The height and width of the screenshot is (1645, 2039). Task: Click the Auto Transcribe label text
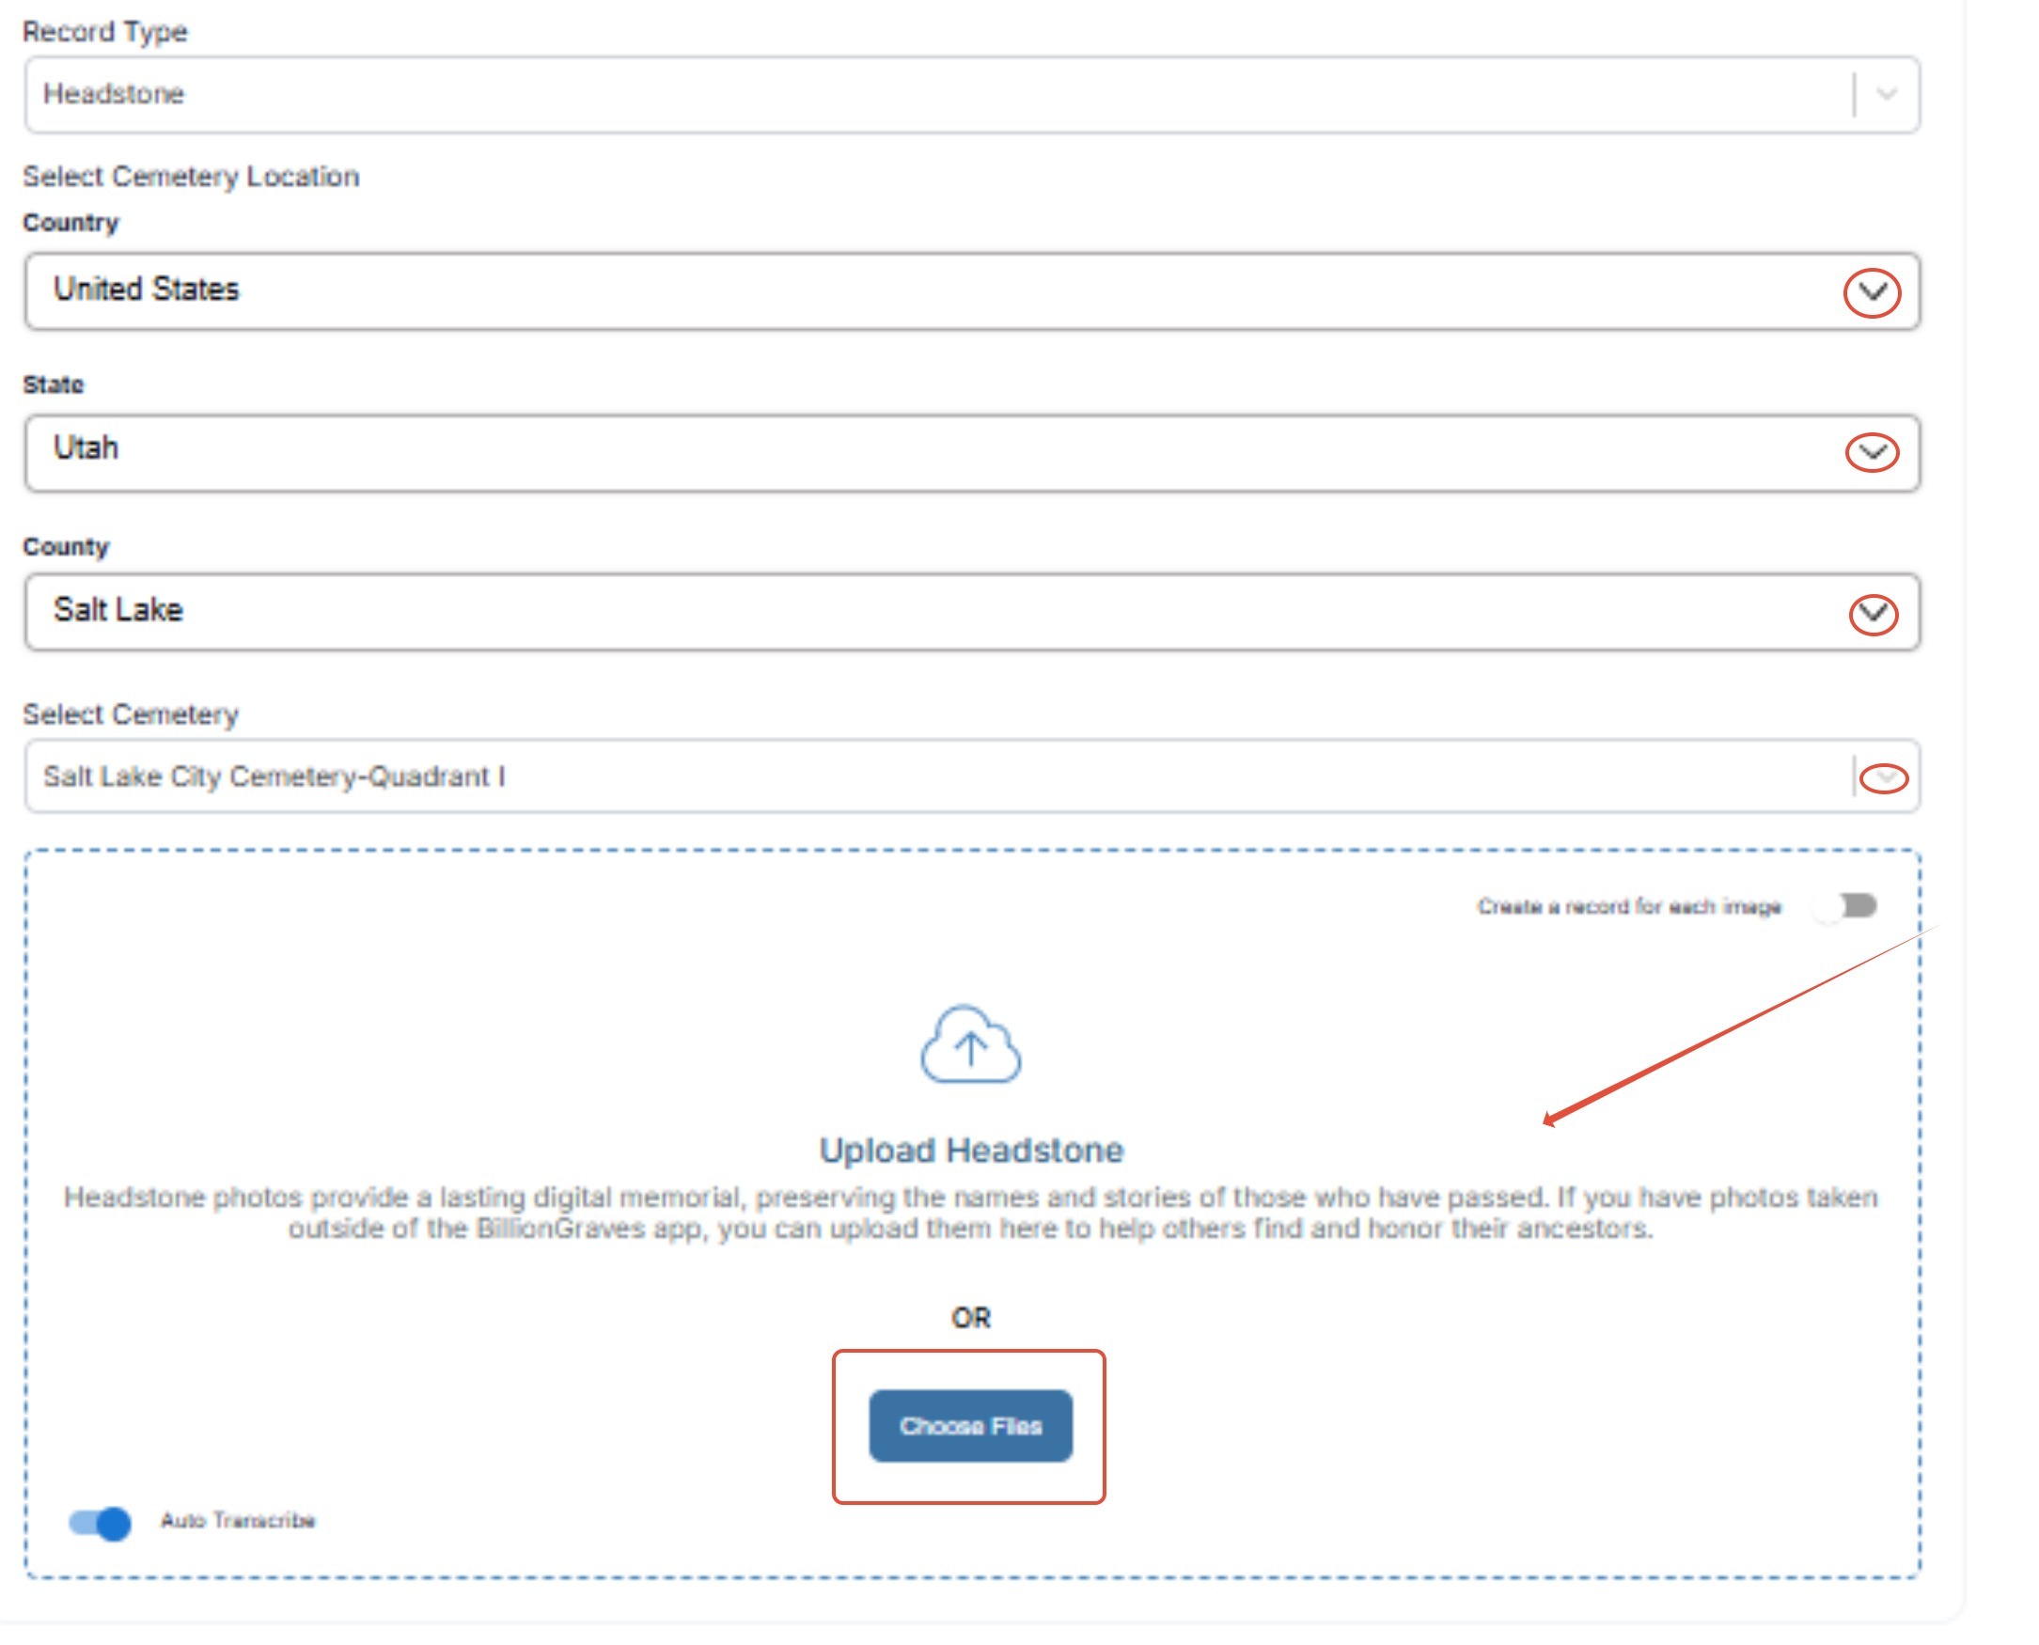[238, 1520]
